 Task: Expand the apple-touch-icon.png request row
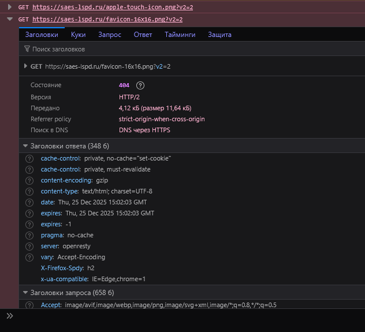[9, 7]
